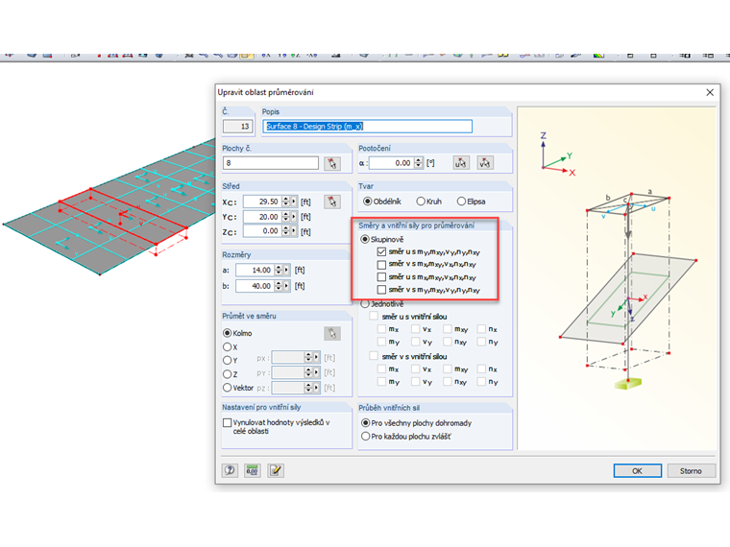
Task: Check vy under směr v s vnitřní silou
Action: (x=416, y=381)
